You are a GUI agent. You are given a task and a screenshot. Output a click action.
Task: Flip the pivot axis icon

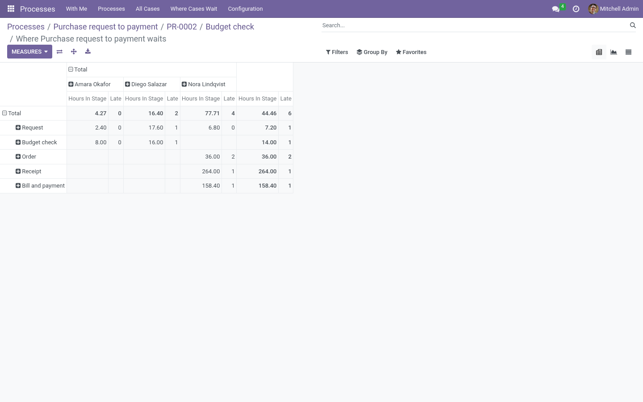[59, 52]
